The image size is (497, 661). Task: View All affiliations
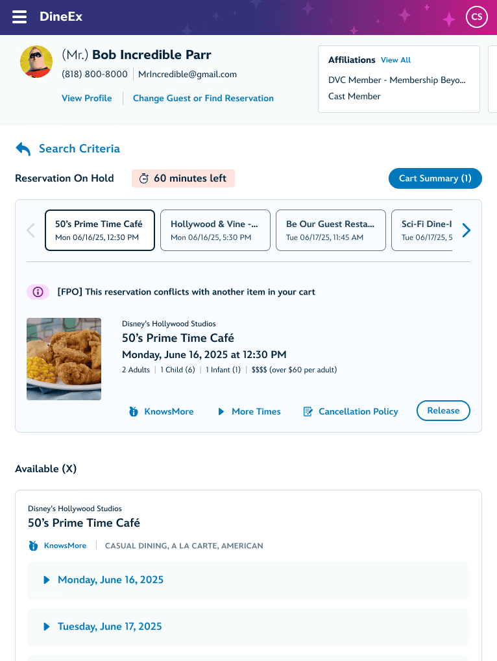[396, 60]
